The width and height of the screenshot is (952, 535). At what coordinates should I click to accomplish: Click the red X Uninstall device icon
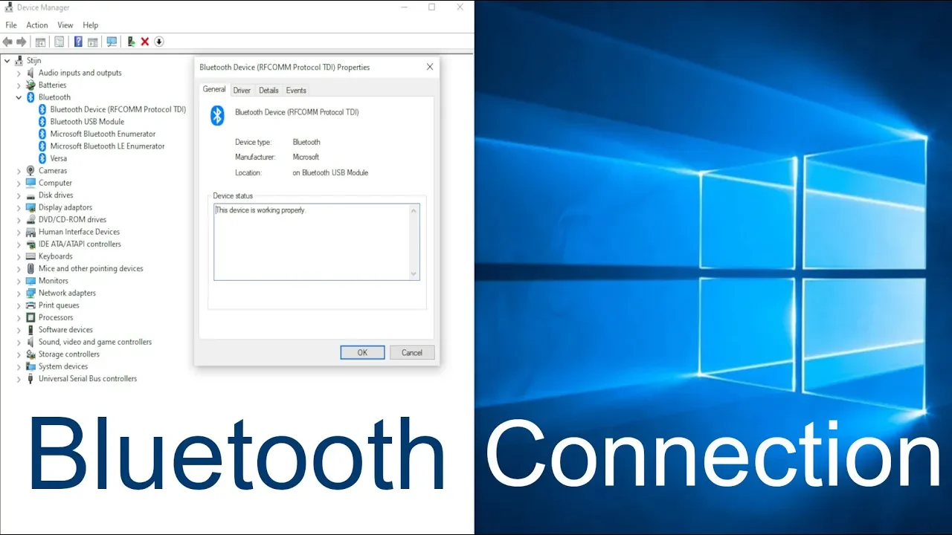(x=145, y=42)
